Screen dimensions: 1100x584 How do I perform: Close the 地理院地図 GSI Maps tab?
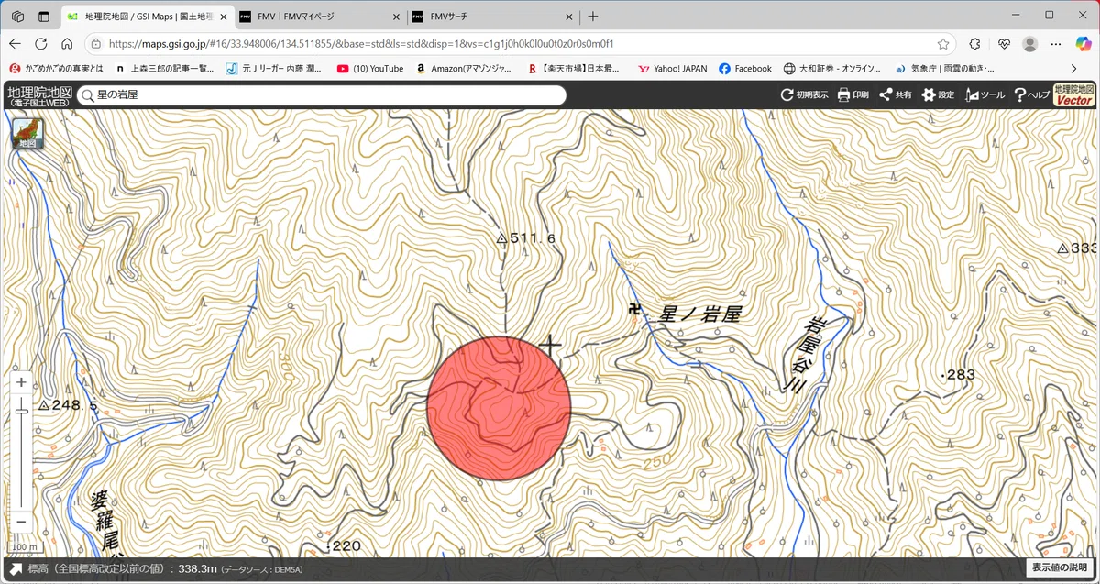point(223,17)
